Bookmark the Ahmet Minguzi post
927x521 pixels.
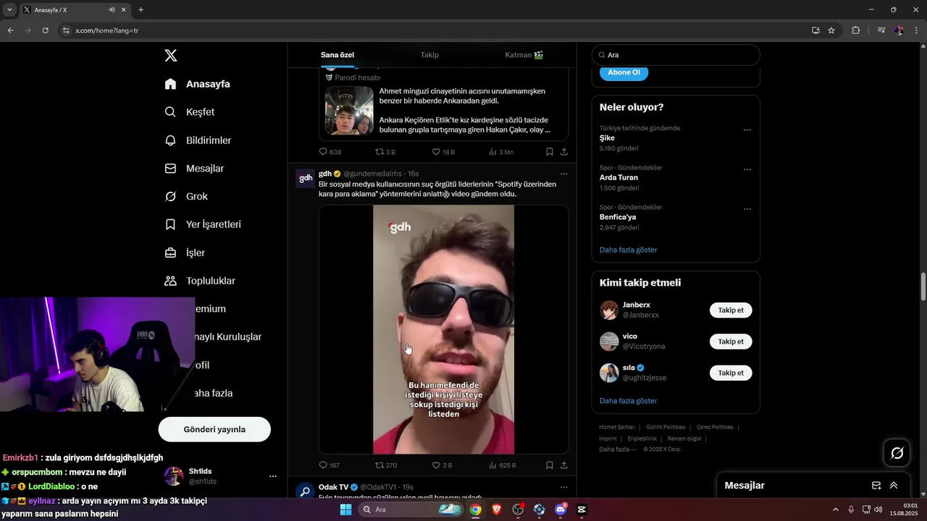coord(550,152)
